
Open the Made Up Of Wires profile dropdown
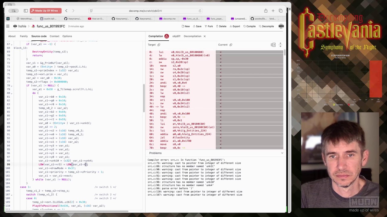46,11
